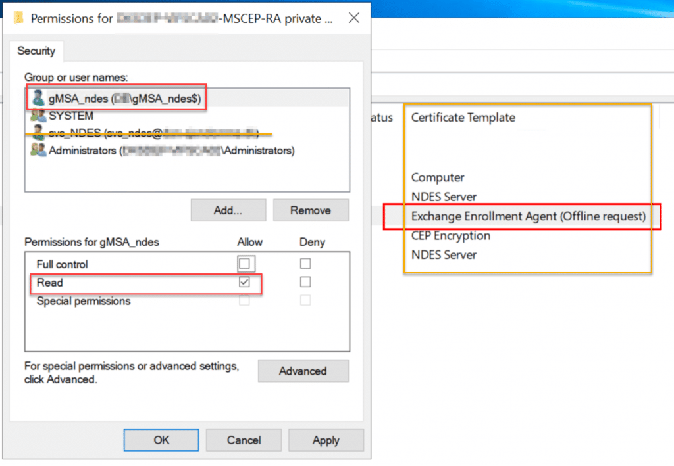Open Advanced permission settings
The width and height of the screenshot is (674, 466).
pos(303,371)
